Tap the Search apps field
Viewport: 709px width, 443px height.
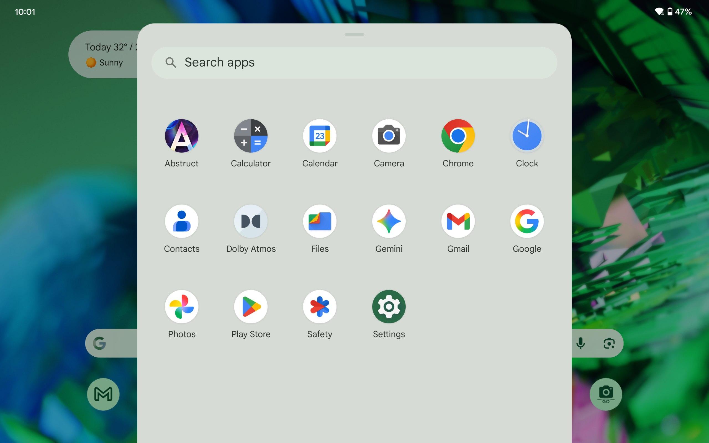tap(354, 62)
